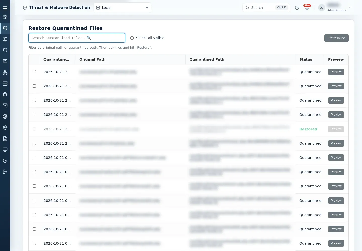Click the logout icon in the sidebar
The image size is (362, 251).
5,172
